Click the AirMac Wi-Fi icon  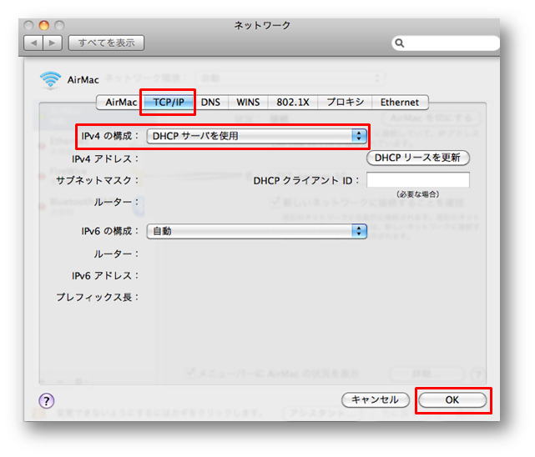point(51,79)
